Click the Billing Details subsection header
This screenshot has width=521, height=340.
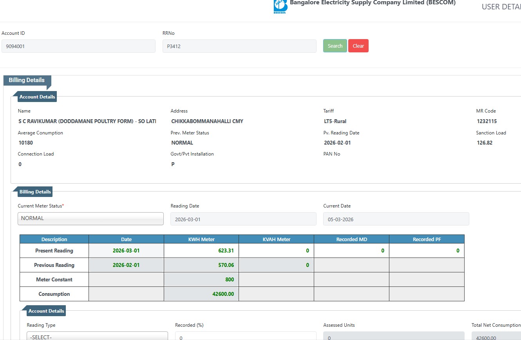point(35,192)
